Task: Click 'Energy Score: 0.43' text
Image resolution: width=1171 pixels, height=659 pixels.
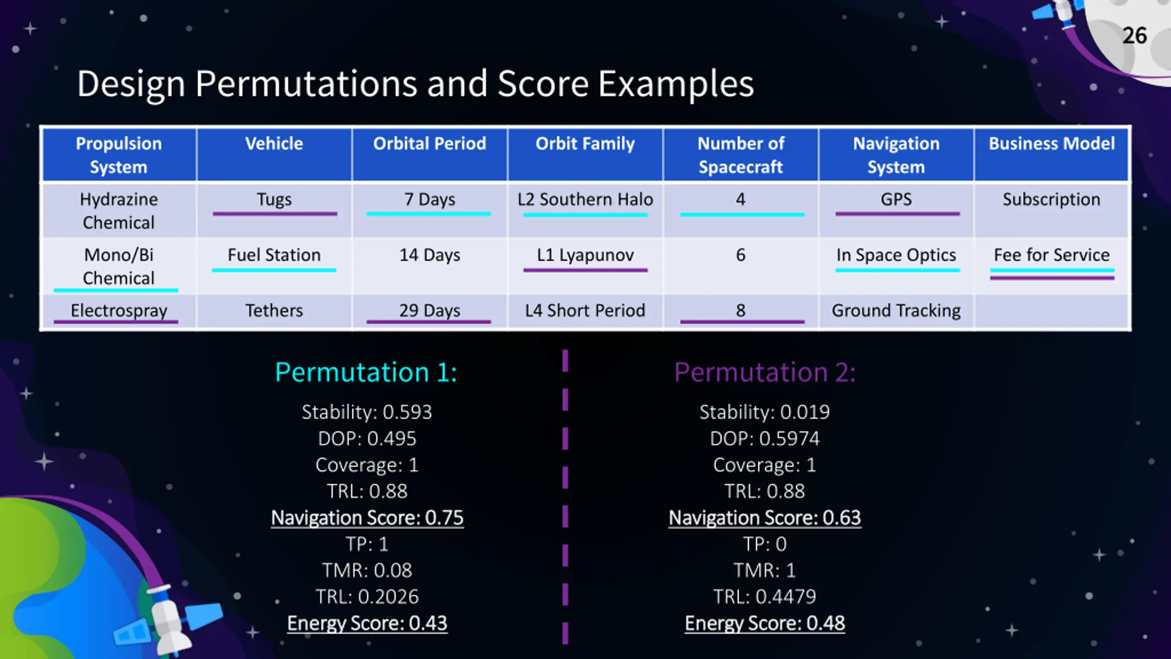Action: click(x=367, y=623)
